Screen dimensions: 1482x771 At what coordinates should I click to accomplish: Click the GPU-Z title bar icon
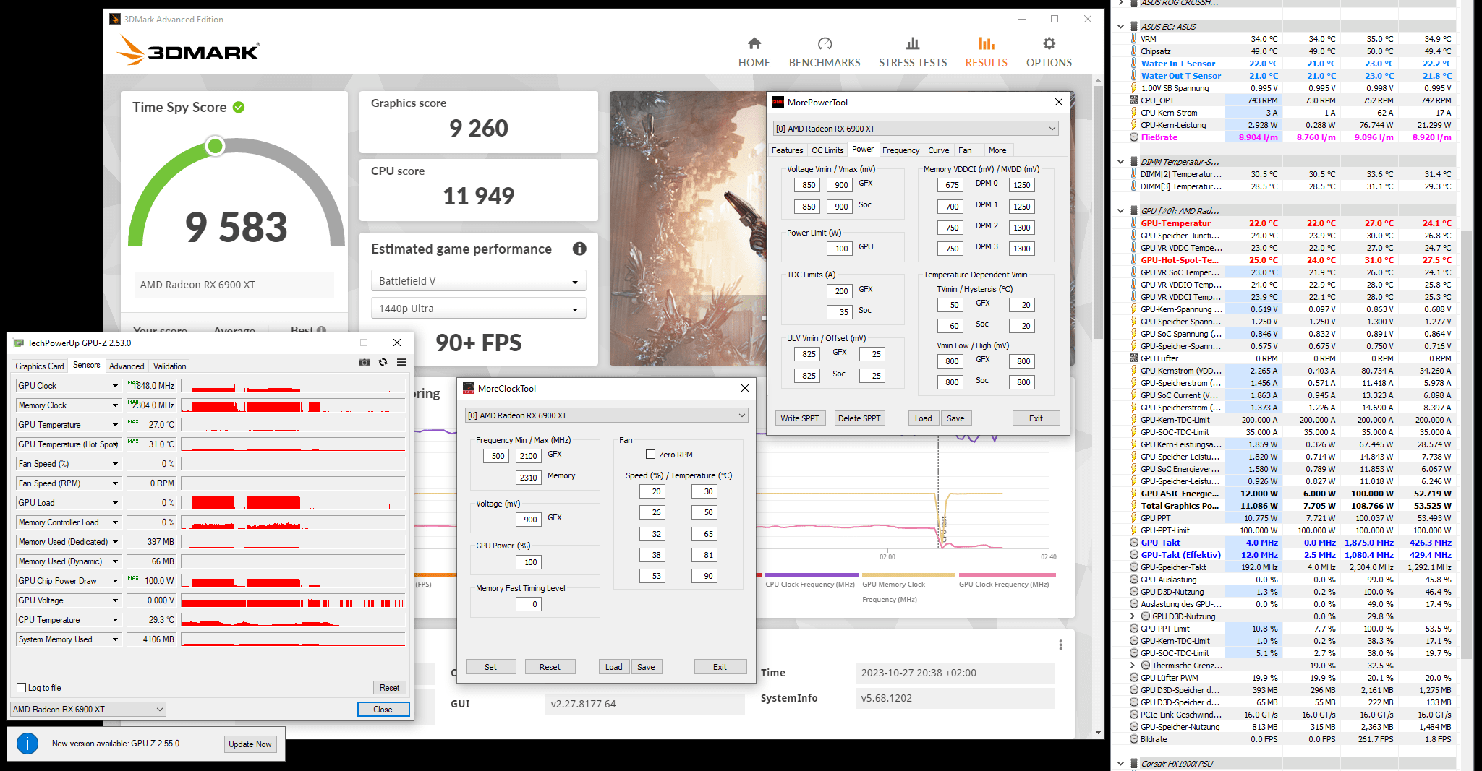[x=19, y=343]
